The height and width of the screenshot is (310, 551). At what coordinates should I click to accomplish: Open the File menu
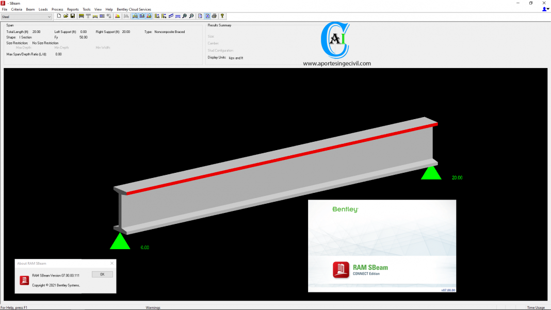tap(5, 9)
